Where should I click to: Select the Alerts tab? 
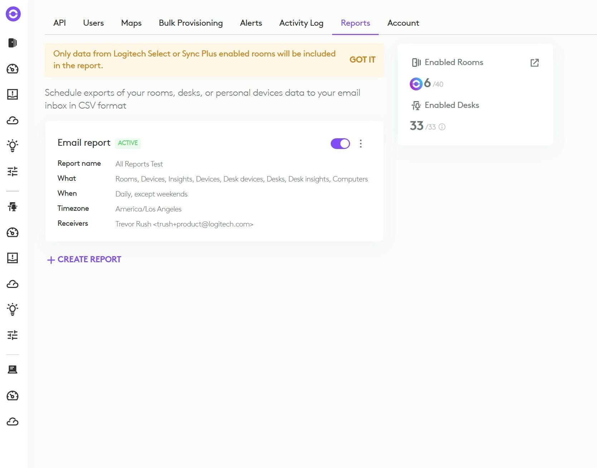[251, 23]
